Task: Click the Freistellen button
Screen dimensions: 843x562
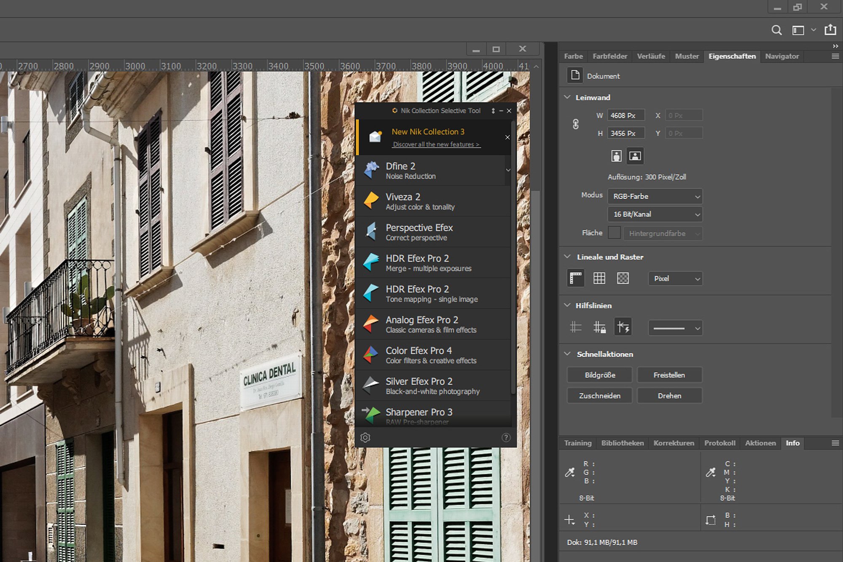Action: tap(669, 375)
